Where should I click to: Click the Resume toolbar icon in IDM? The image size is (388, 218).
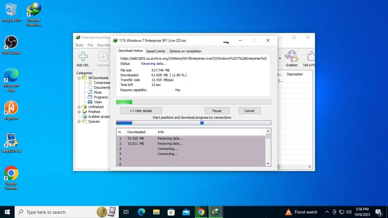click(x=103, y=57)
